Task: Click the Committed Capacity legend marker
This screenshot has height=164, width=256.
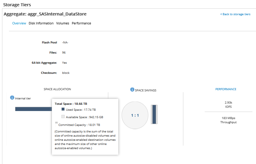Action: (56, 122)
